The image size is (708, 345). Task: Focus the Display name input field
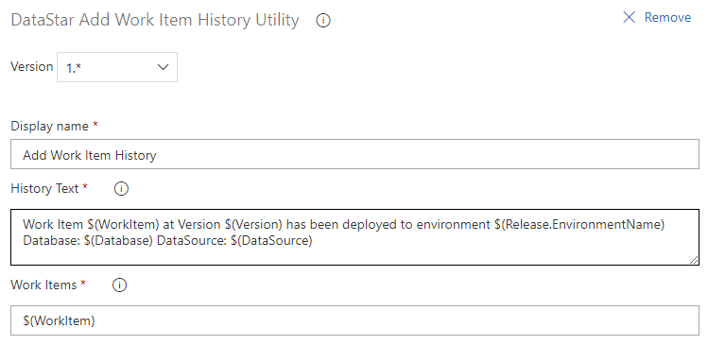click(354, 154)
